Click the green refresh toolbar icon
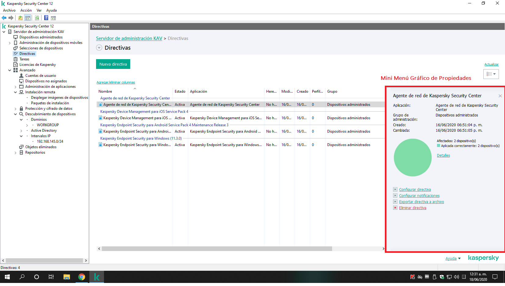Screen dimensions: 505x286 37,18
